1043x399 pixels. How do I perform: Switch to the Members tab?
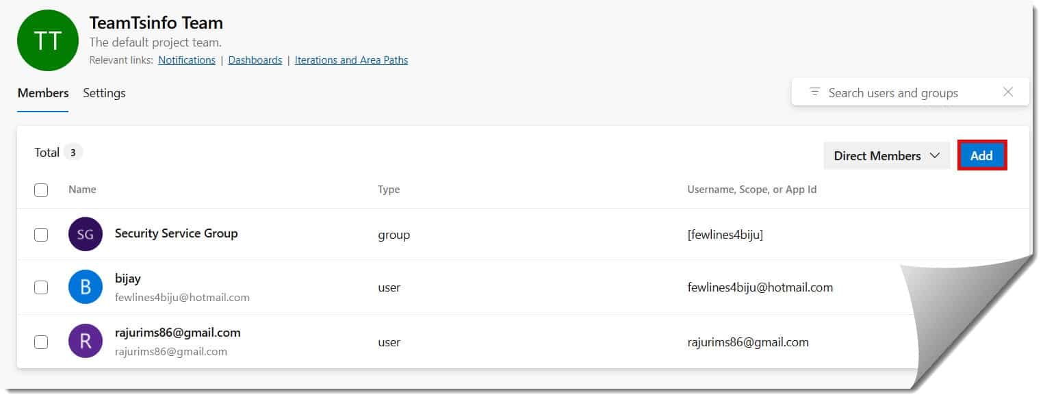coord(43,93)
